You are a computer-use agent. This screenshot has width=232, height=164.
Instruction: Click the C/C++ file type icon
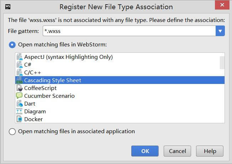(x=19, y=73)
